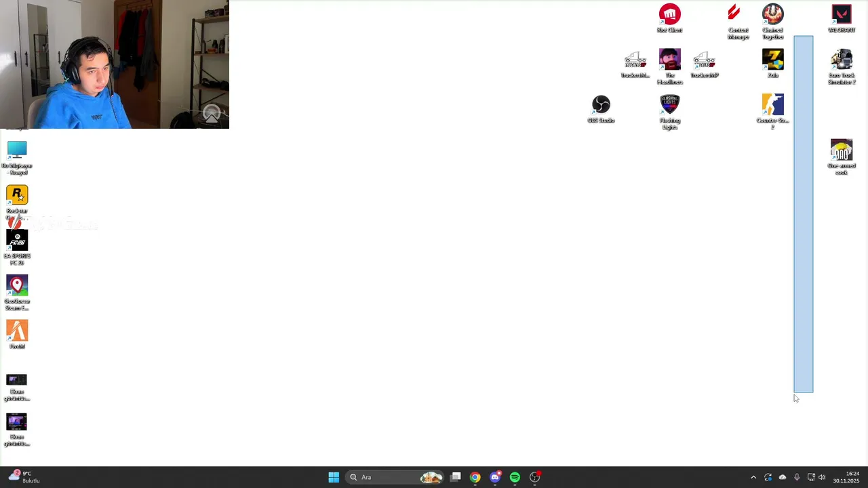Image resolution: width=868 pixels, height=488 pixels.
Task: Open the Euro Truck Simulator 2 icon
Action: tap(841, 66)
